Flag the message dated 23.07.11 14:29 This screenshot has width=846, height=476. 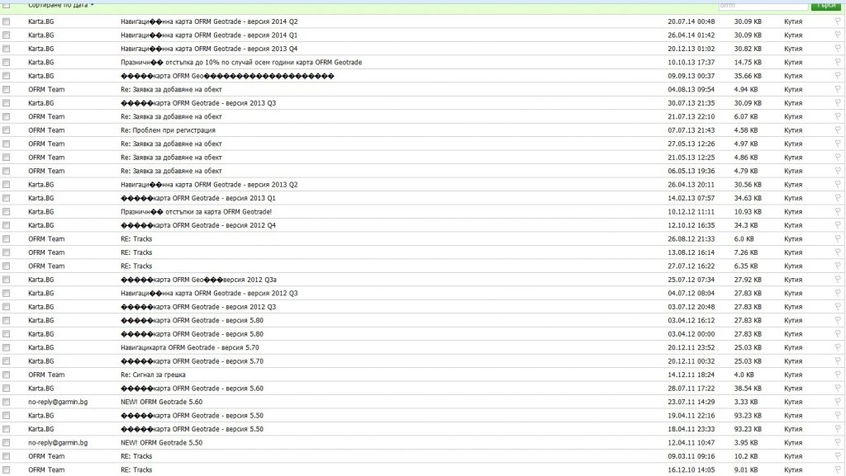[x=838, y=402]
